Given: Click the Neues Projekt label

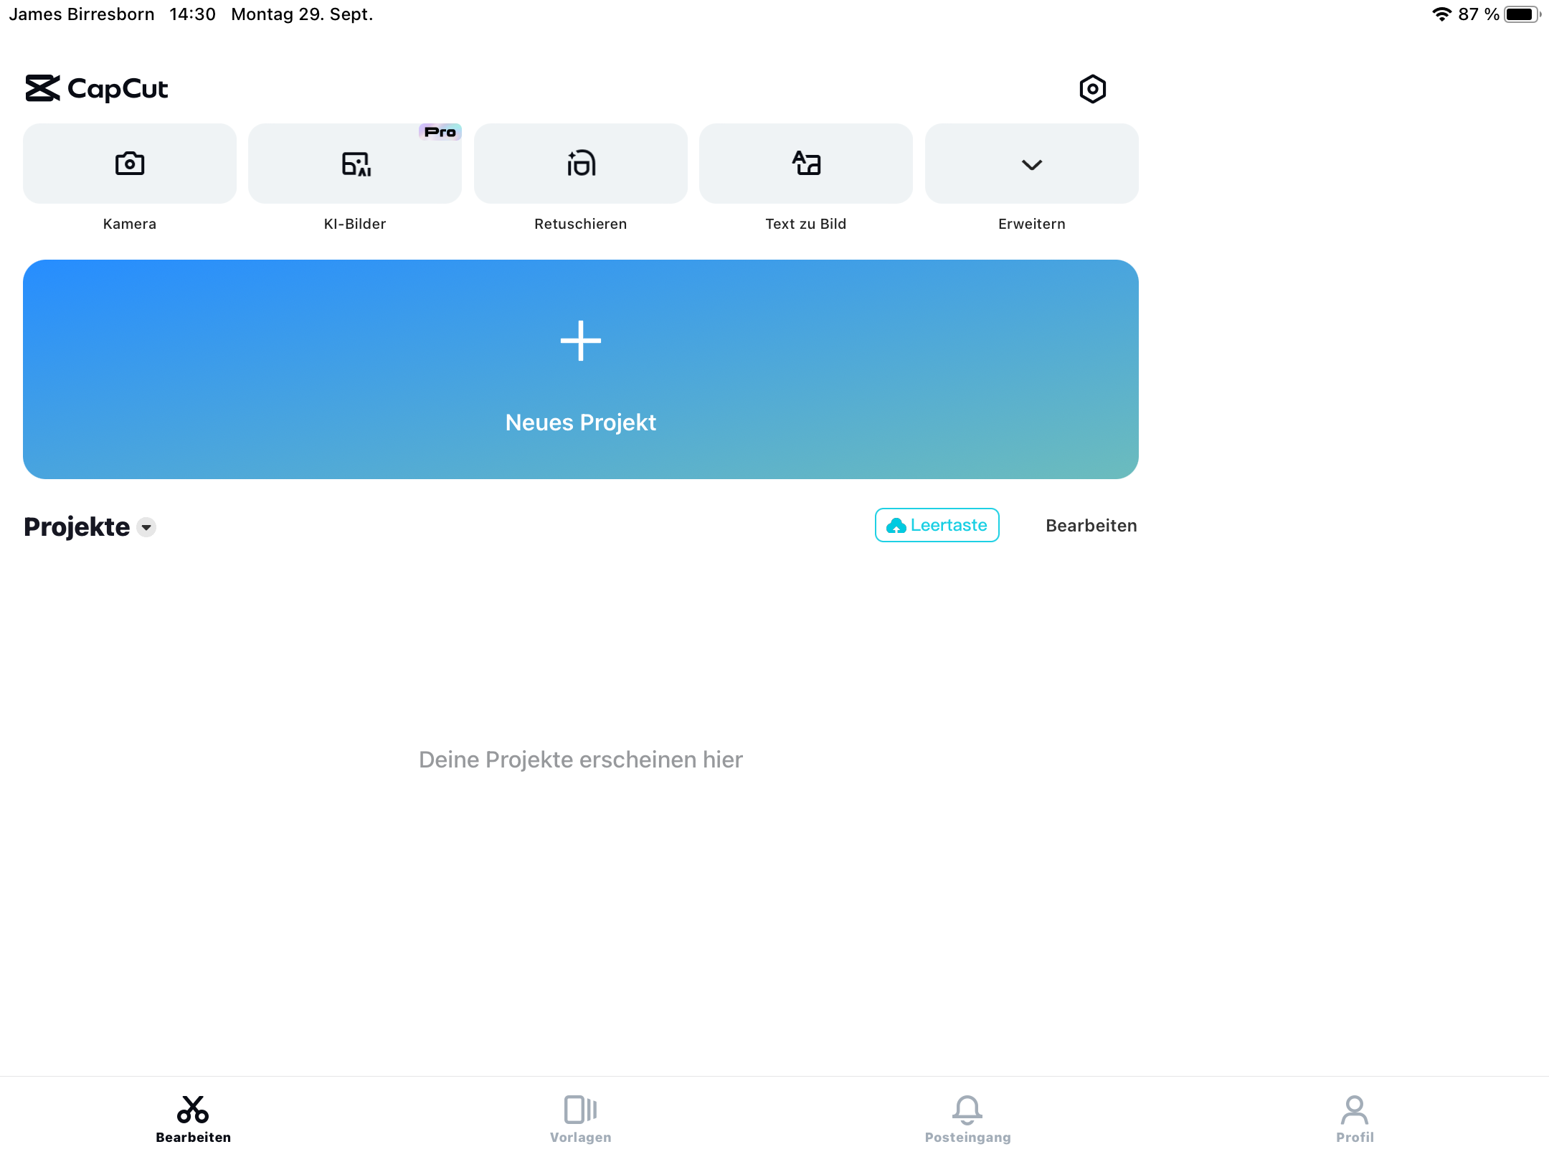Looking at the screenshot, I should pos(580,422).
